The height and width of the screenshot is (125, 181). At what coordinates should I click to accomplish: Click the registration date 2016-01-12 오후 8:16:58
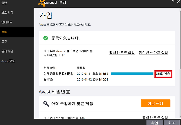[93, 80]
